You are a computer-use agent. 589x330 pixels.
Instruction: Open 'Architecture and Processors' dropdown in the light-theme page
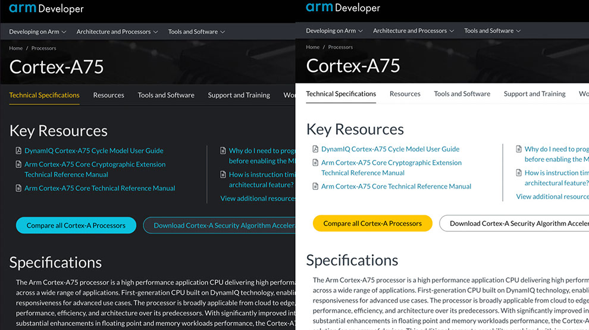[x=413, y=30]
